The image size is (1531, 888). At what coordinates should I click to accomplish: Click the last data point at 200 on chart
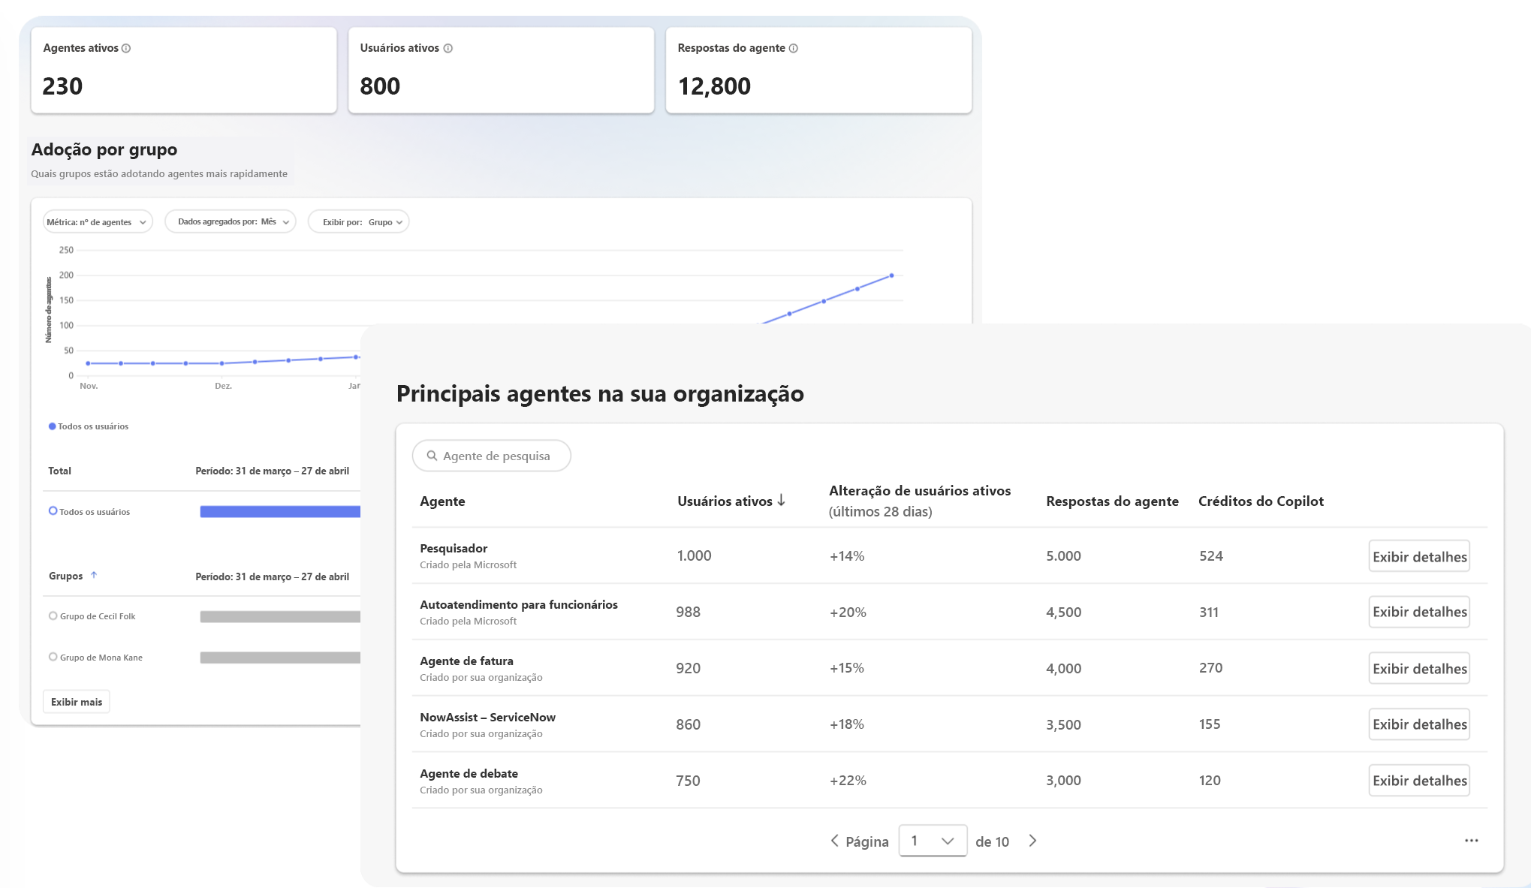[892, 275]
